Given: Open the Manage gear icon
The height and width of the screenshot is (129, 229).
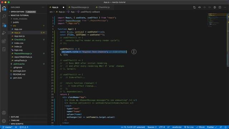Looking at the screenshot, I should click(x=4, y=121).
